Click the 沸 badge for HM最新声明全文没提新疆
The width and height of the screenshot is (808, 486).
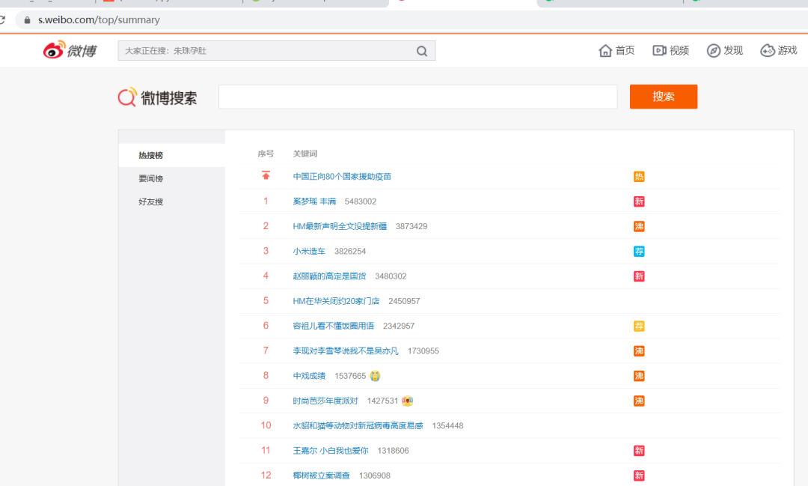639,226
